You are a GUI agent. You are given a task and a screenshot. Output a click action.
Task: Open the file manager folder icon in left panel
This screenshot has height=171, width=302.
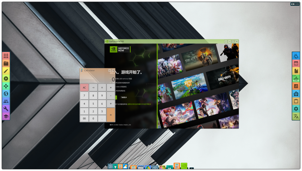click(x=6, y=63)
